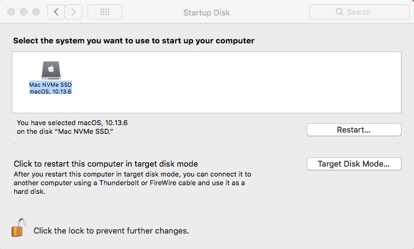Click the "You have selected macOS" status text
This screenshot has height=249, width=414.
pos(72,127)
